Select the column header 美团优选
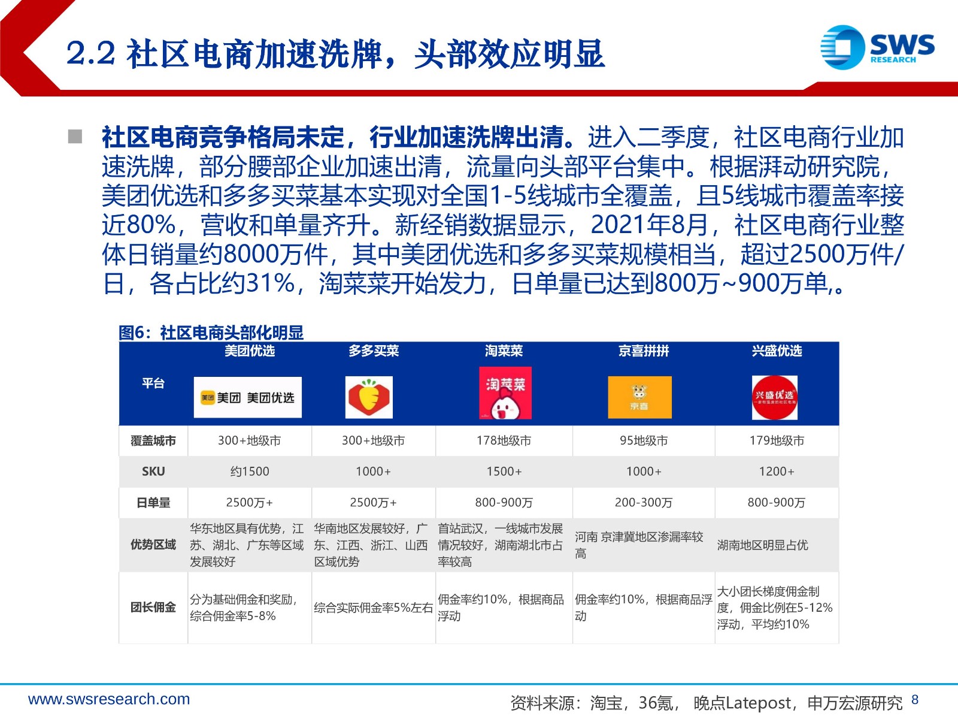This screenshot has width=958, height=719. (x=250, y=351)
